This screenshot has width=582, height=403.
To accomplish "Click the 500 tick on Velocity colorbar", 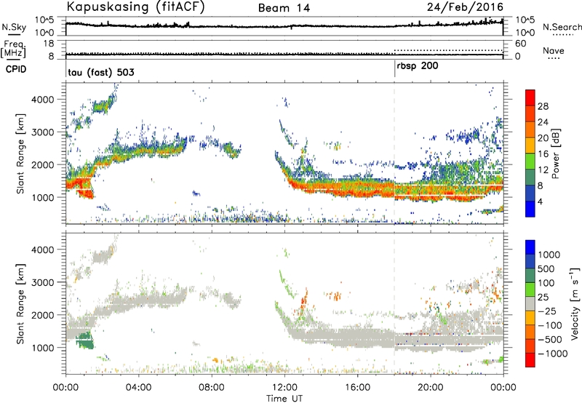I will pyautogui.click(x=546, y=269).
